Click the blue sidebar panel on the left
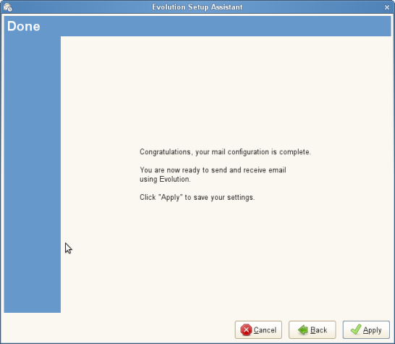Screen dimensions: 395x344 pyautogui.click(x=33, y=174)
